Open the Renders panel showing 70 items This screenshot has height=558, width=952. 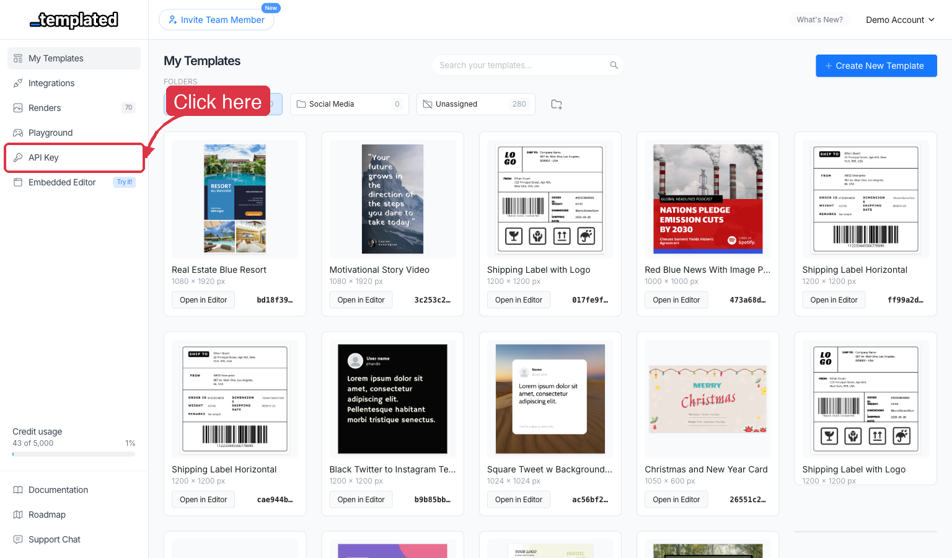46,107
